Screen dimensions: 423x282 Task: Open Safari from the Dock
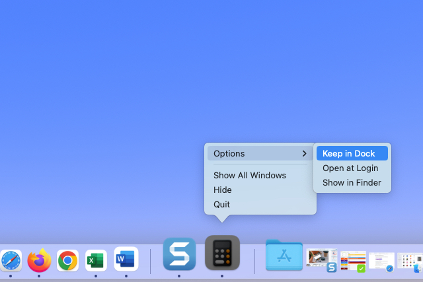click(11, 260)
